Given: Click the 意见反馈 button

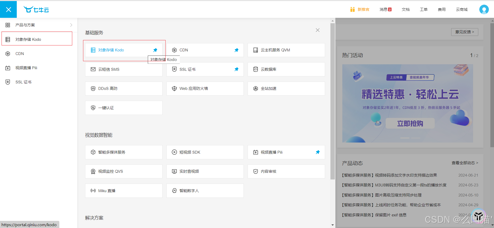Looking at the screenshot, I should 465,32.
